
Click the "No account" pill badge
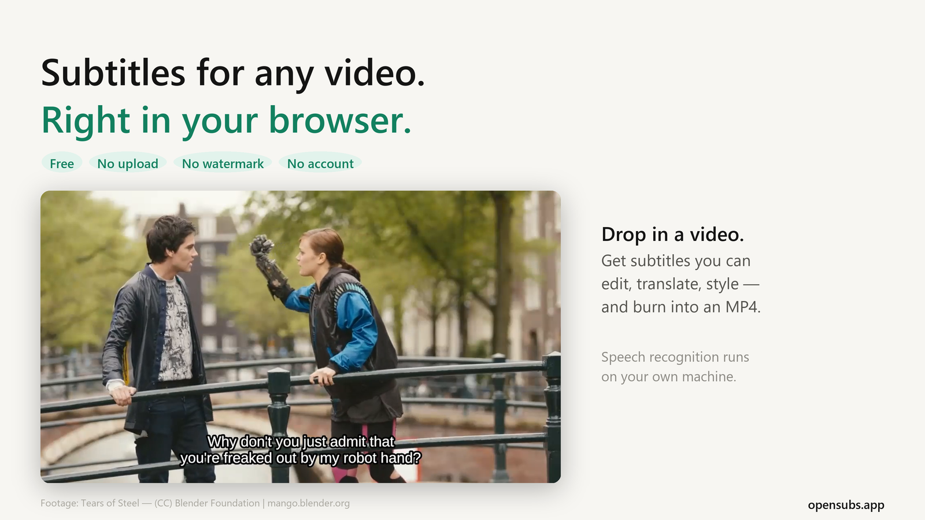320,164
